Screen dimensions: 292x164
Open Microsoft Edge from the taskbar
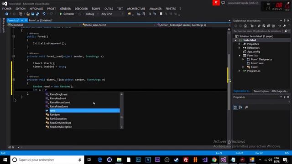tap(100, 160)
